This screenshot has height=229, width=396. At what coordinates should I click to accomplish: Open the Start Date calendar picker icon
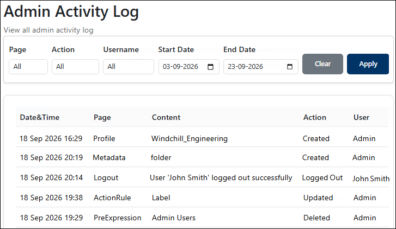tap(210, 67)
